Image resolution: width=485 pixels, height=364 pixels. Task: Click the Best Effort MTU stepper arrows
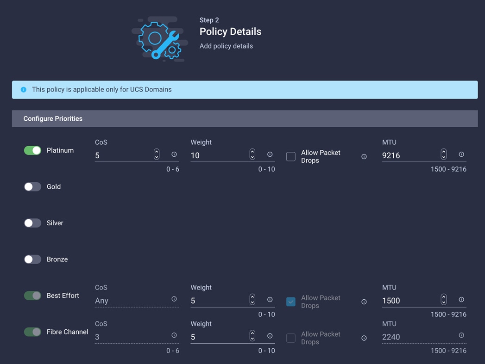(x=444, y=299)
